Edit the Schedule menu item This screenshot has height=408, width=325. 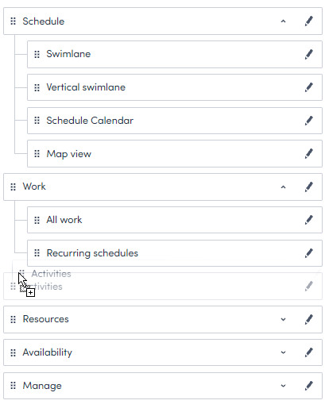(x=309, y=21)
